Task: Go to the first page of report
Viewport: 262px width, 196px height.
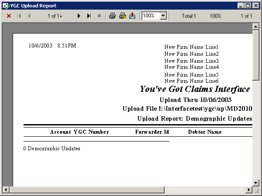Action: point(19,16)
